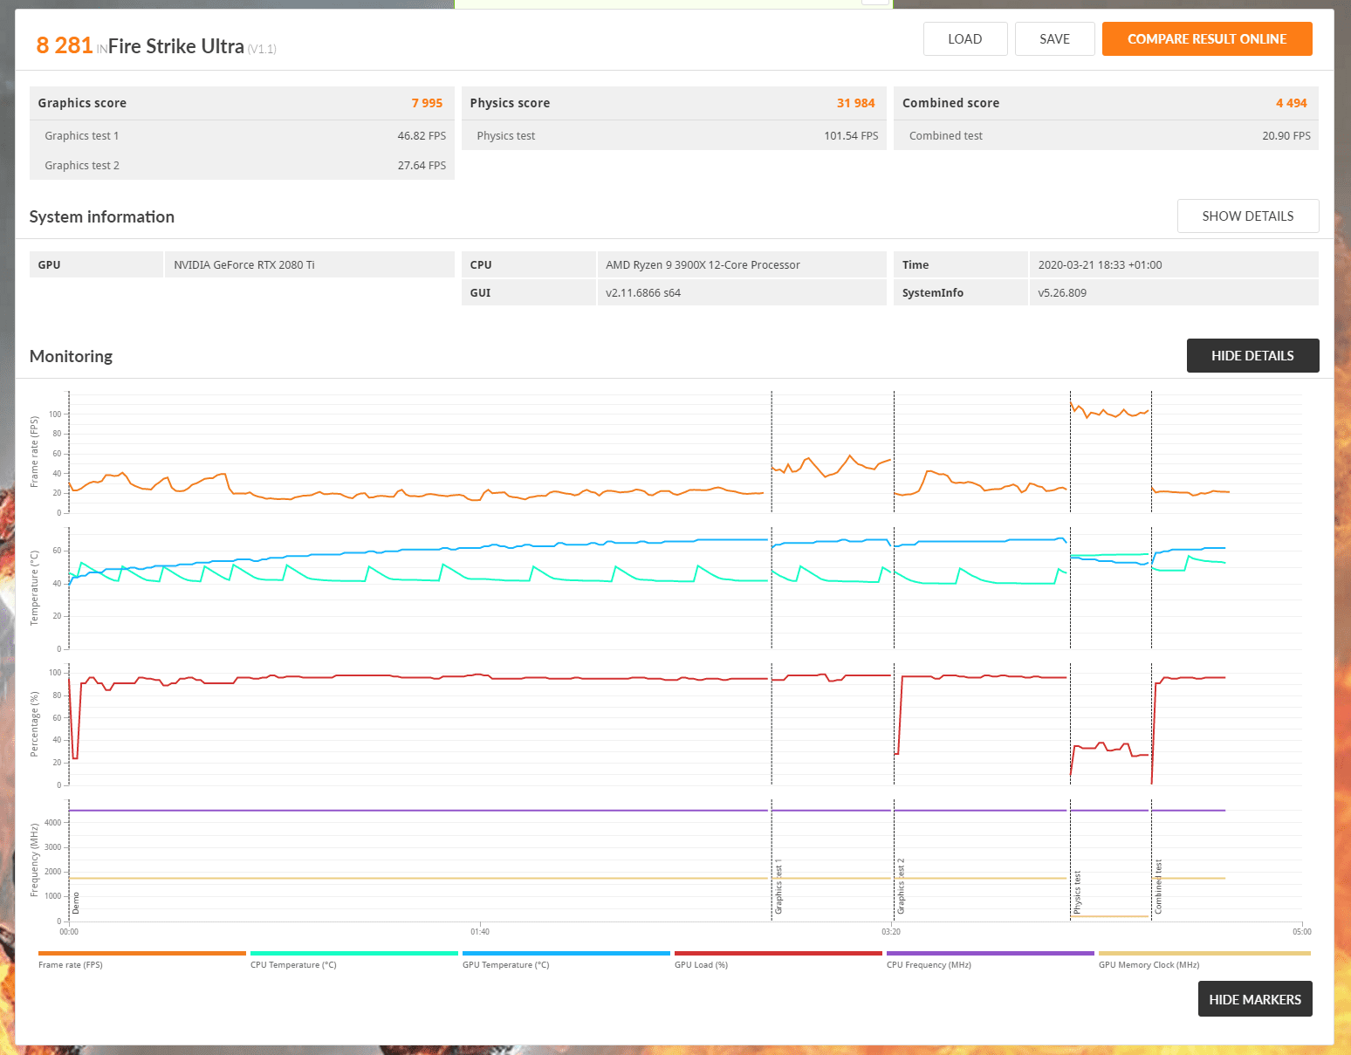Toggle the Frame rate (FPS) legend color
Screen dimensions: 1351x1055
tap(142, 954)
